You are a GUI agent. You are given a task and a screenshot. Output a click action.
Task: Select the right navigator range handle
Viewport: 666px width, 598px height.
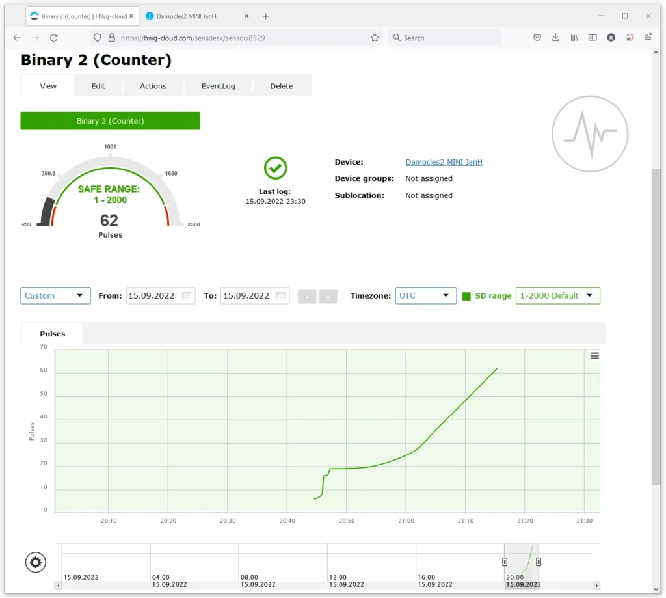pos(538,562)
